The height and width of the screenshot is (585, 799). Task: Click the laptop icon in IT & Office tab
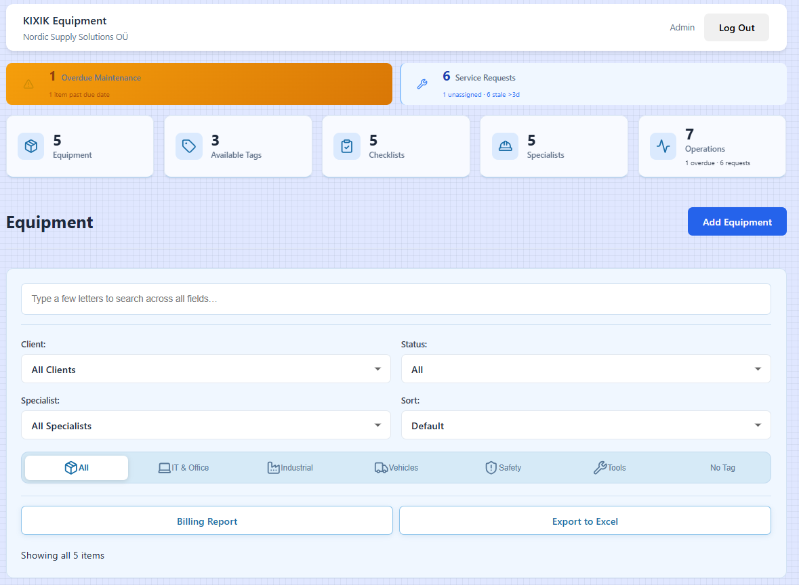[164, 468]
